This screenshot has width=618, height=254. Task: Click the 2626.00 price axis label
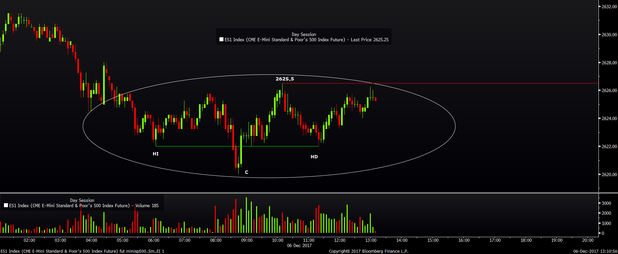[609, 90]
